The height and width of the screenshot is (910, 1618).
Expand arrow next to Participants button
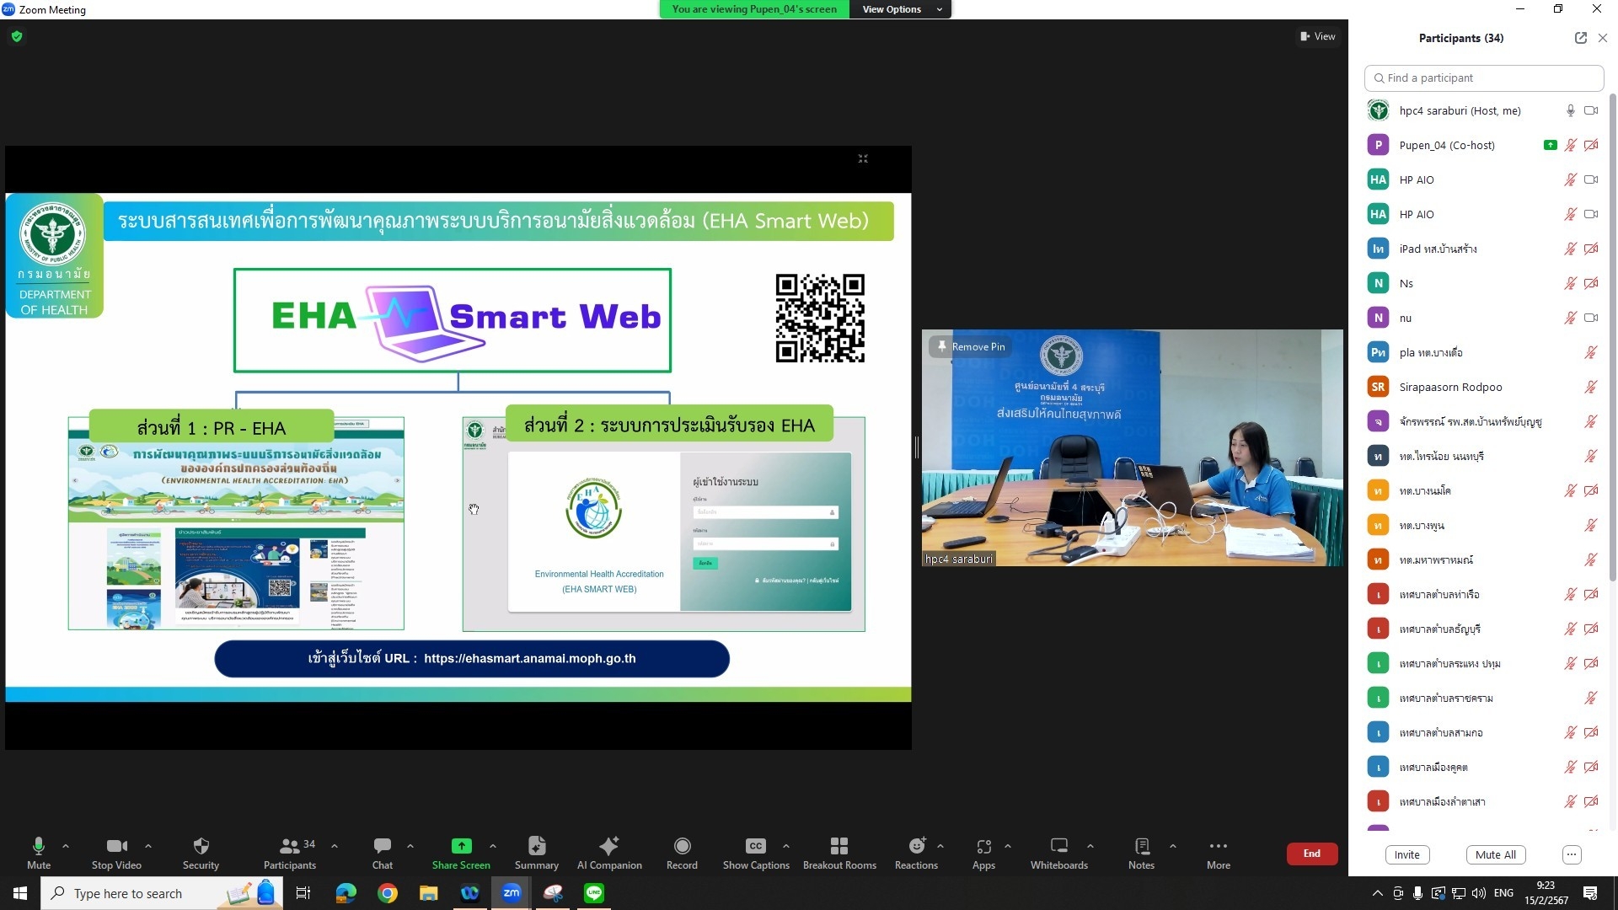click(335, 846)
